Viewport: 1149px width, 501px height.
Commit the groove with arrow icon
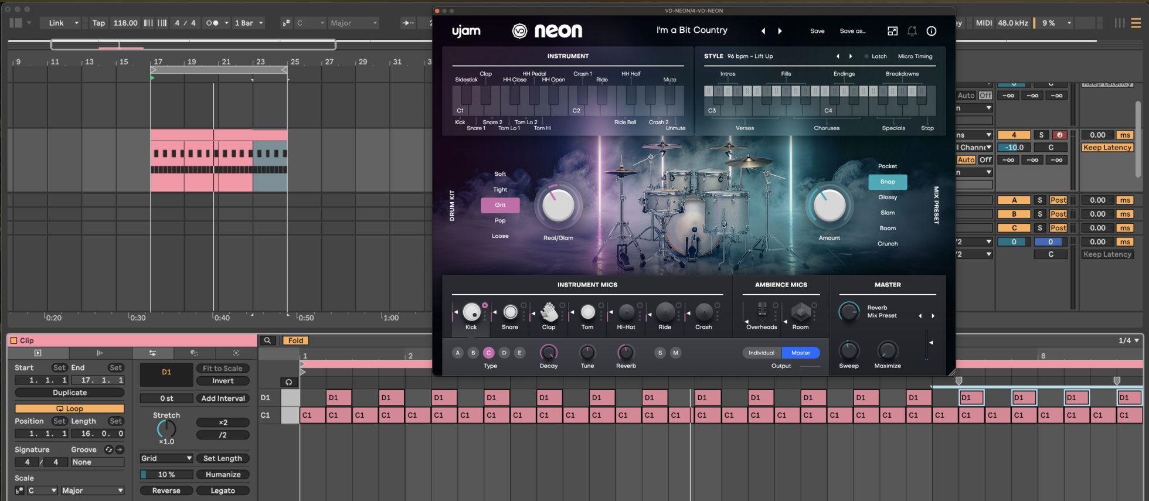(x=120, y=449)
